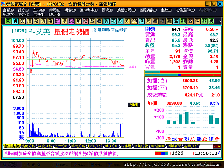Open the Windows 開始 Start button
This screenshot has height=168, width=224.
[x=11, y=165]
